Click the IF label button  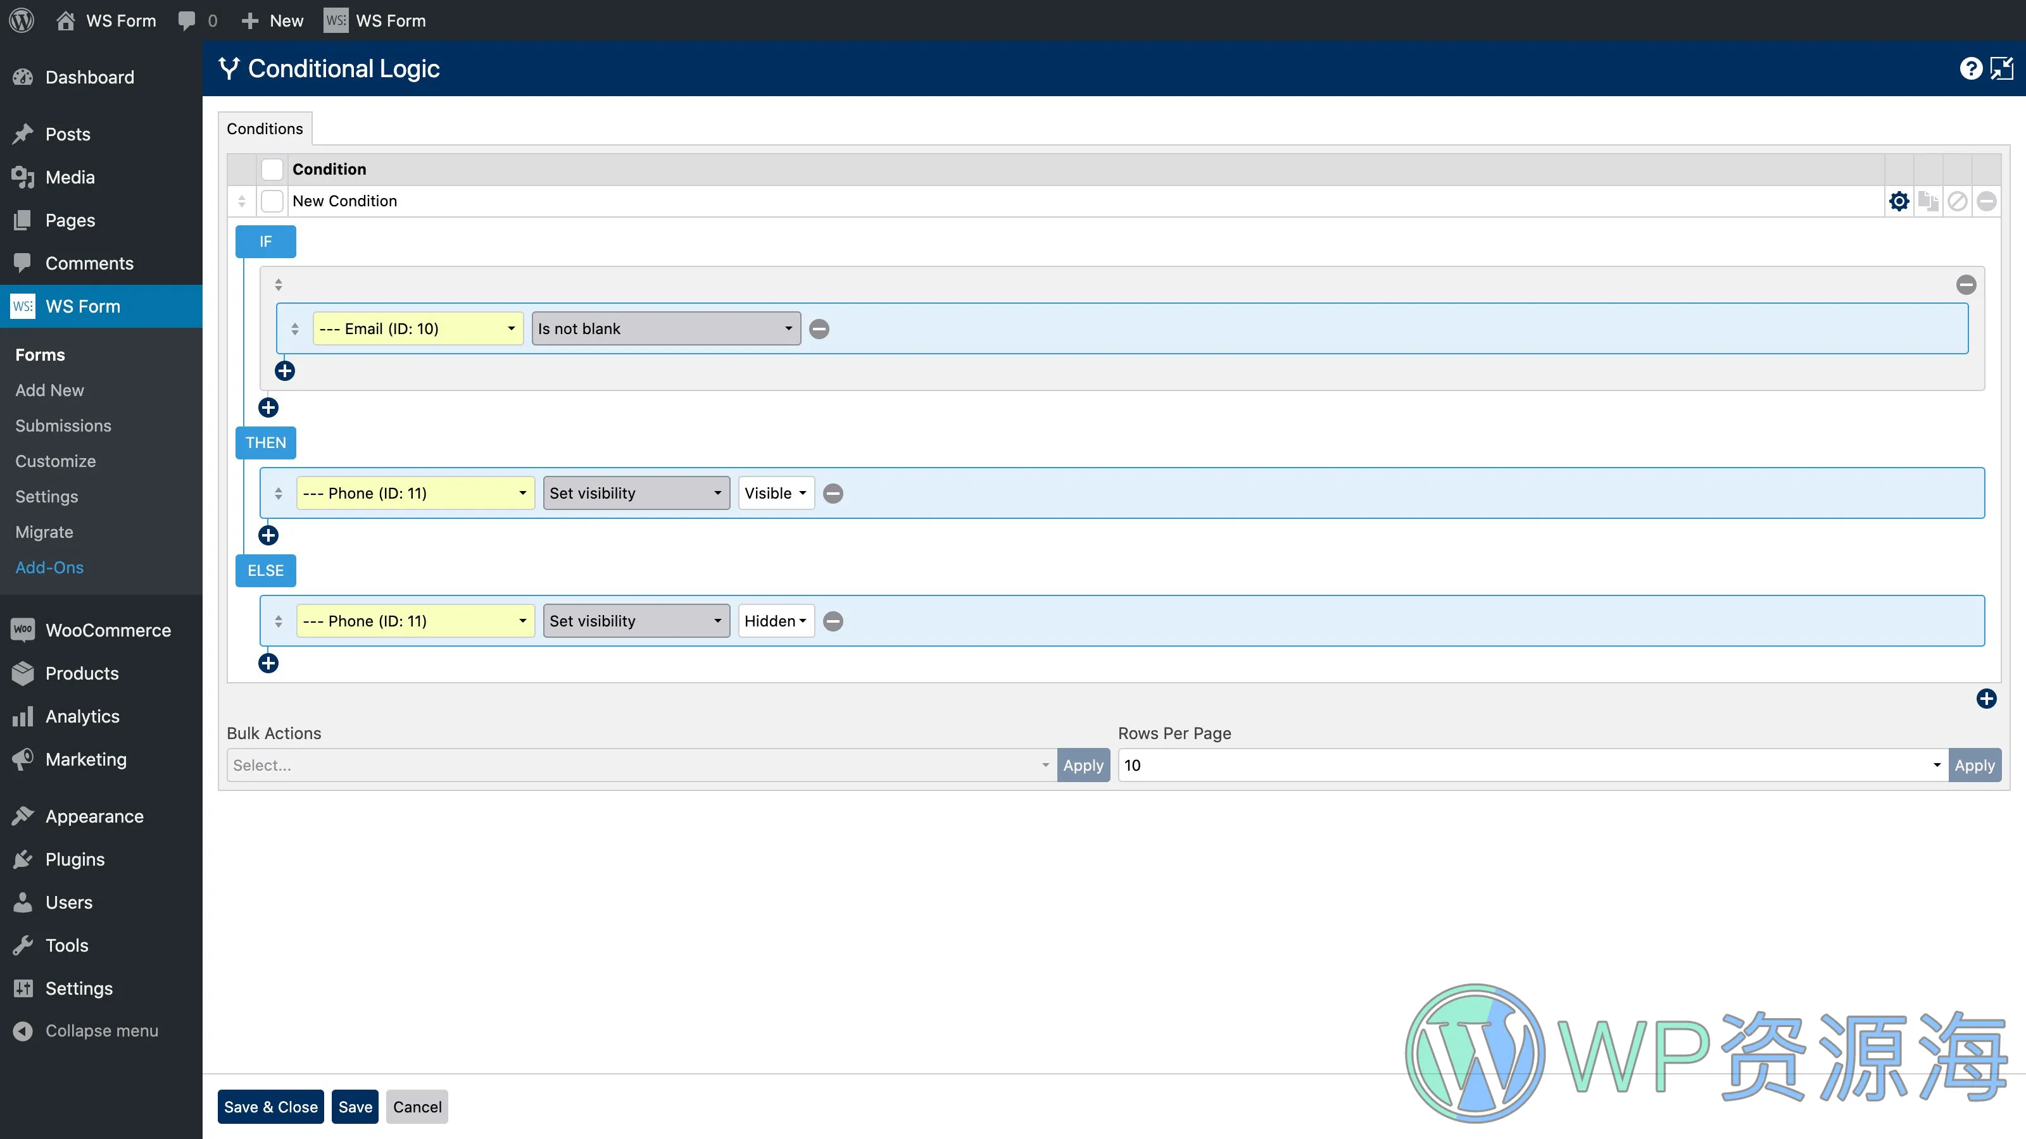266,241
